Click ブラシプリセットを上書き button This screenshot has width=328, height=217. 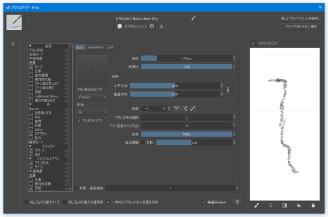[x=300, y=26]
